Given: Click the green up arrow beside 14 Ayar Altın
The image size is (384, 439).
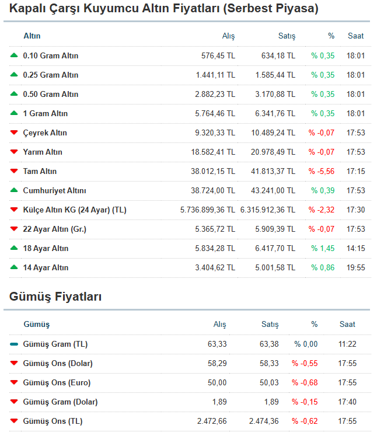Looking at the screenshot, I should pos(14,267).
